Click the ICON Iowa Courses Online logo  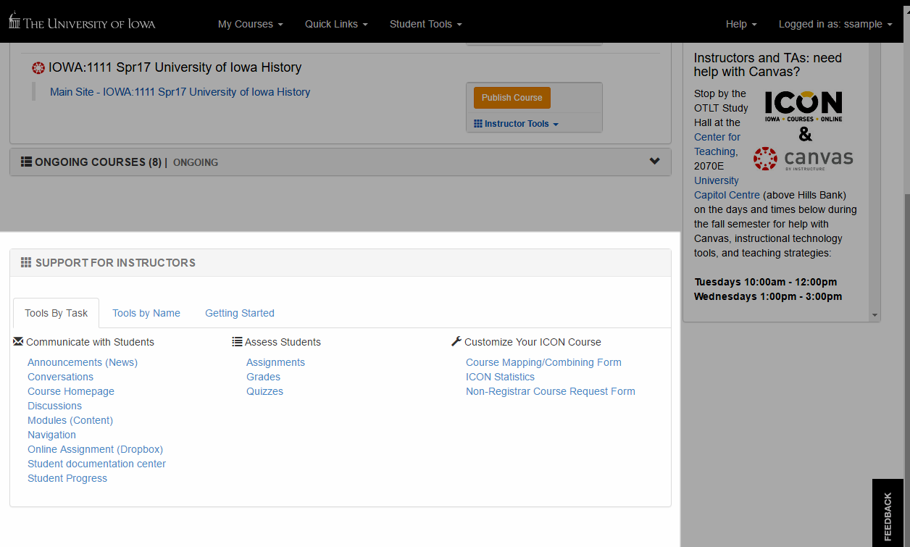(x=803, y=106)
